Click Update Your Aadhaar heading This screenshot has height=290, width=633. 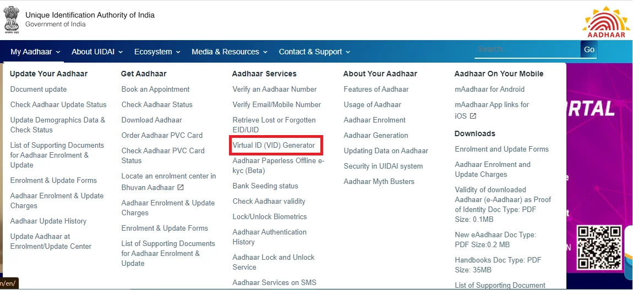point(48,74)
